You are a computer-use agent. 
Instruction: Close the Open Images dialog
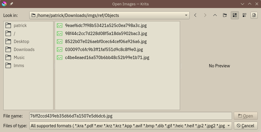257,4
